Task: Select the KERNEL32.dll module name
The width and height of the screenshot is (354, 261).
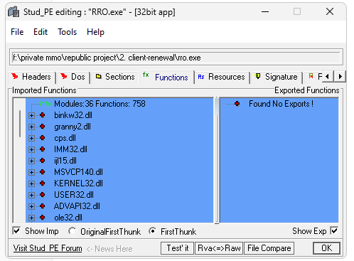Action: point(78,183)
